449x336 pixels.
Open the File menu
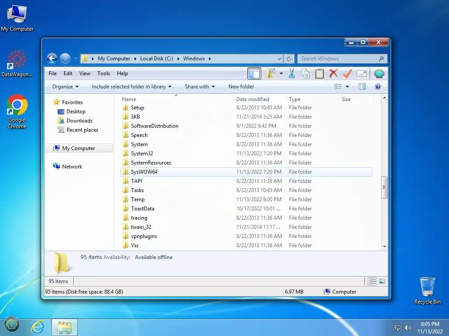click(x=53, y=73)
